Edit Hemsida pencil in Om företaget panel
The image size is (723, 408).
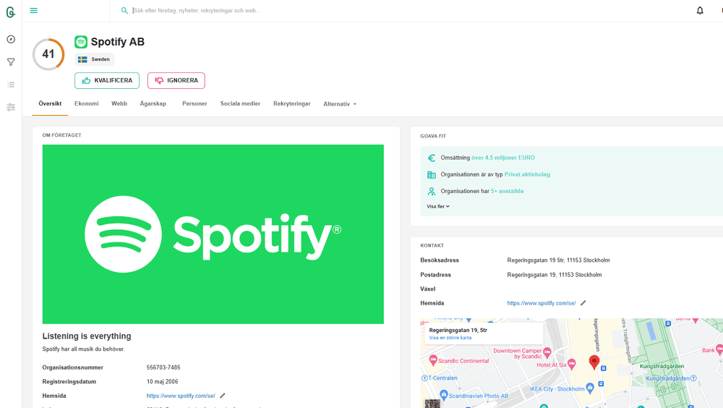click(x=223, y=396)
